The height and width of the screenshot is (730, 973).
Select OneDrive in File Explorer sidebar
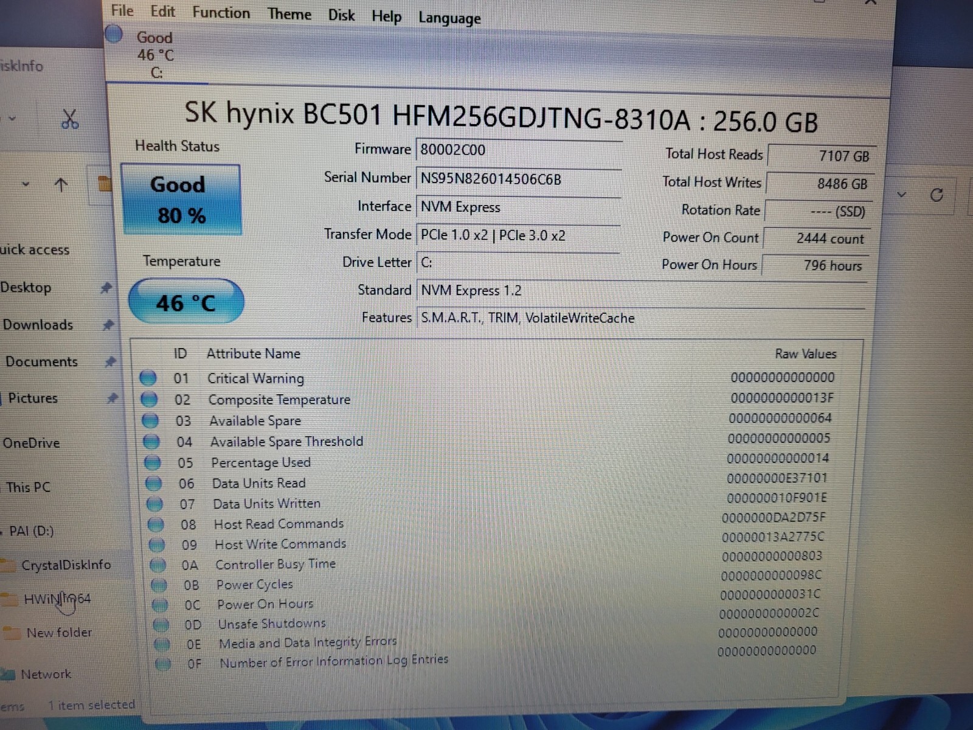[31, 443]
